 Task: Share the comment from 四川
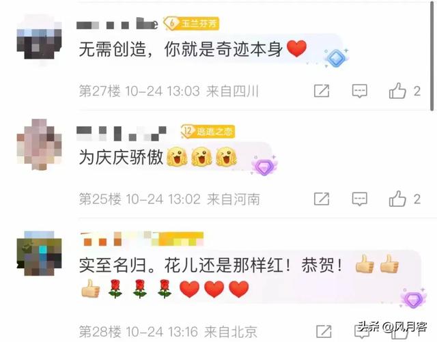(322, 91)
